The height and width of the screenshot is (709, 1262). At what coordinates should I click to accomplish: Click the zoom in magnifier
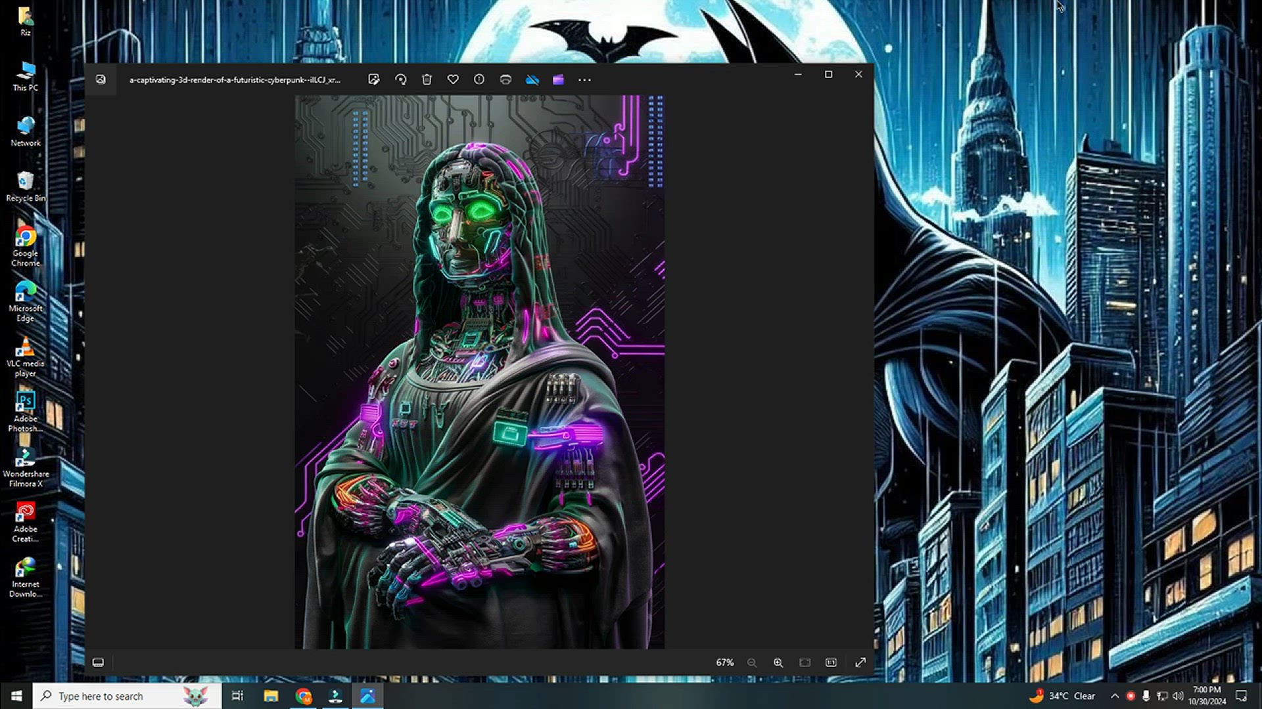[x=778, y=662]
